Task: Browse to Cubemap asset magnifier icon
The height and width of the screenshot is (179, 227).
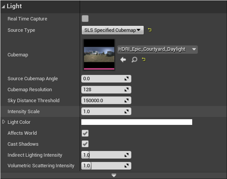Action: pyautogui.click(x=134, y=59)
